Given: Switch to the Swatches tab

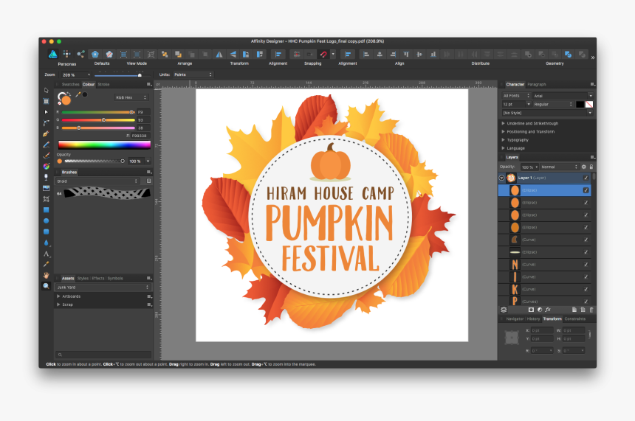Looking at the screenshot, I should click(x=70, y=85).
